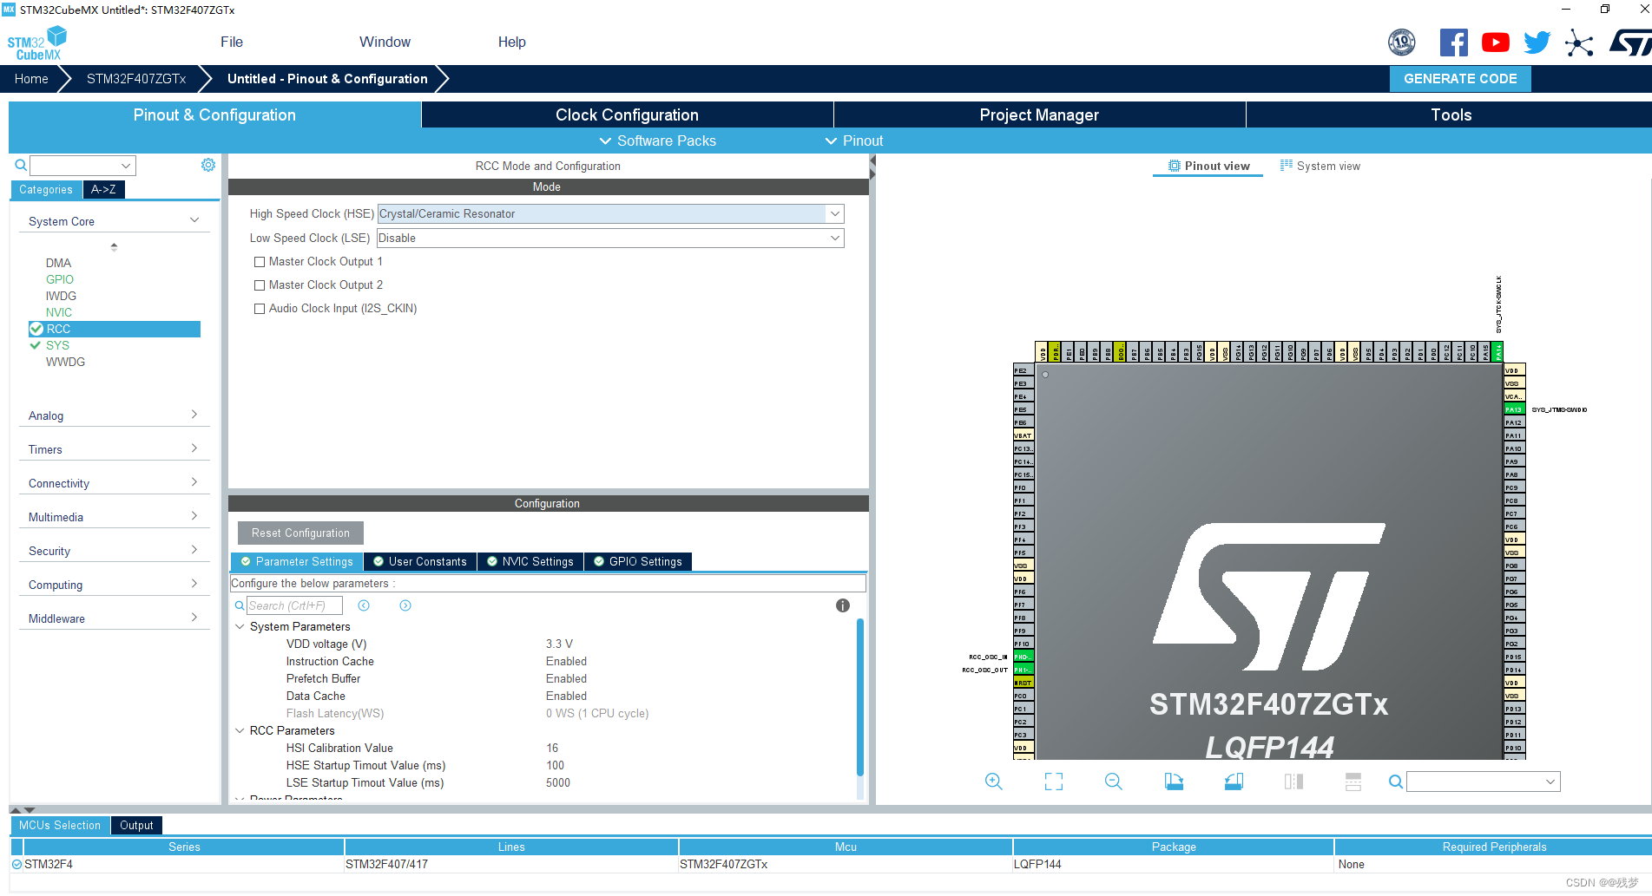Click the Reset Configuration button
This screenshot has height=896, width=1652.
(x=300, y=533)
